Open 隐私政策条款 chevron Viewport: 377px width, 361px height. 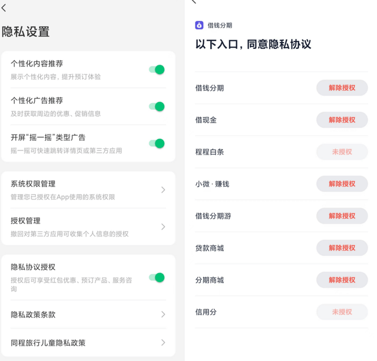[x=163, y=314]
